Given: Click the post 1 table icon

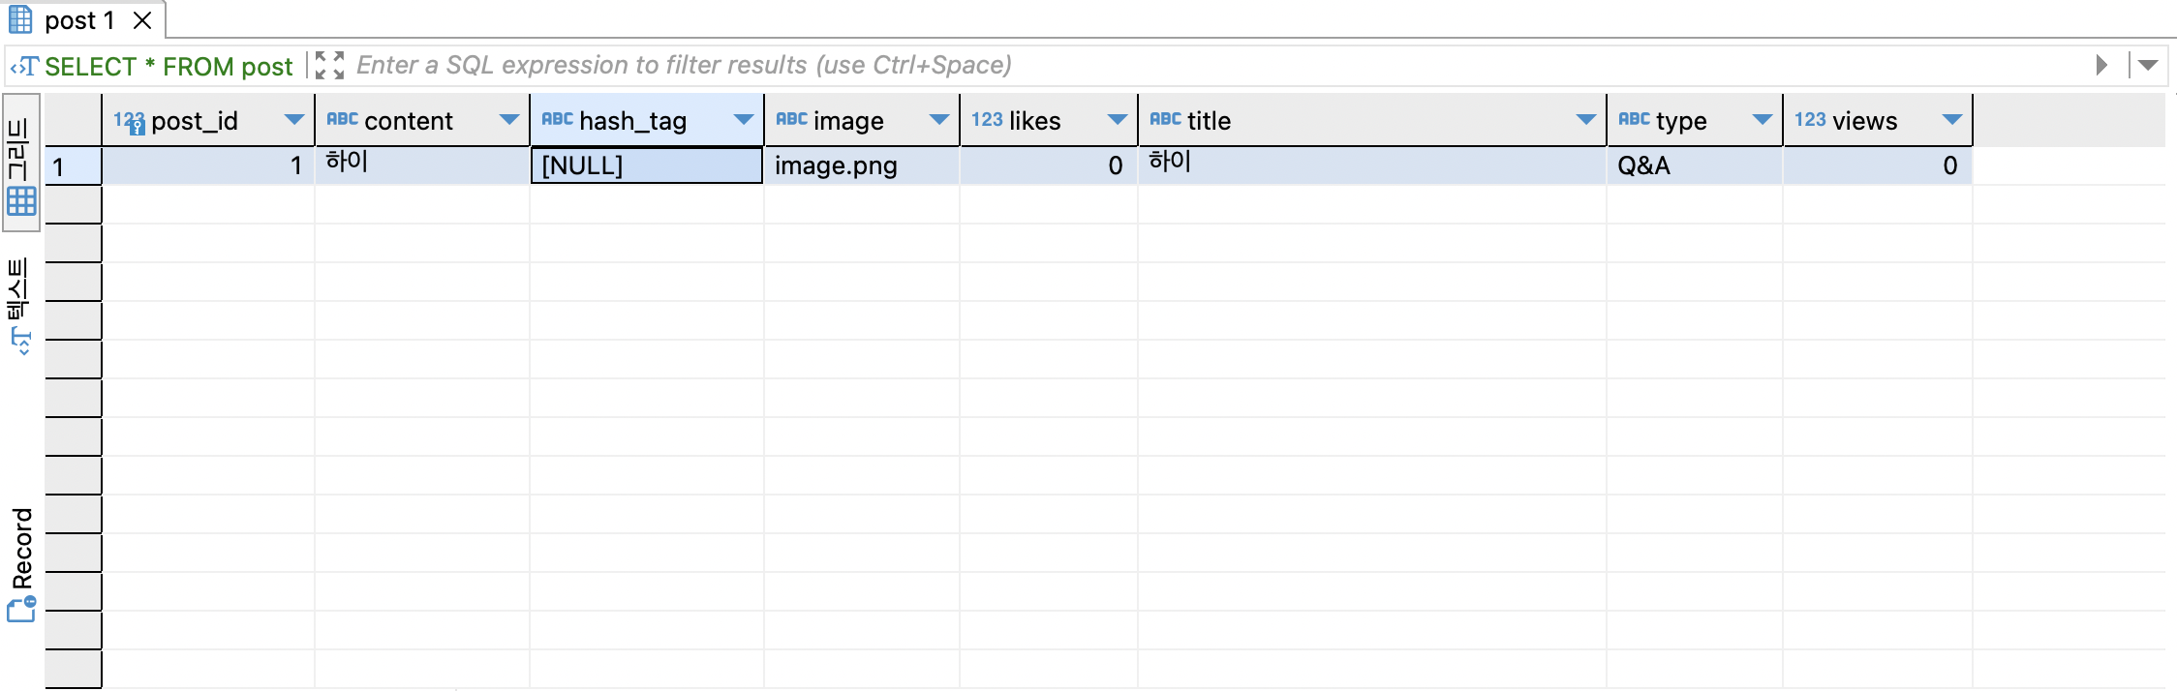Looking at the screenshot, I should (20, 20).
